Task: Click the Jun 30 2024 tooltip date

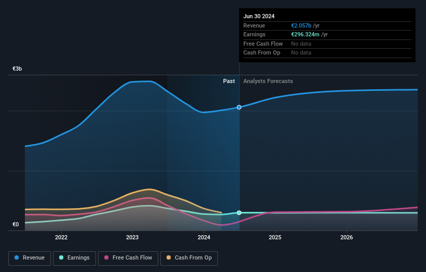Action: point(259,16)
